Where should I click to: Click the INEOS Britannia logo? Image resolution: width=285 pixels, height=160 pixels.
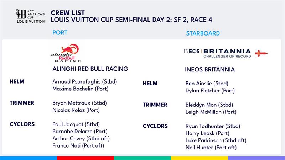coord(217,53)
